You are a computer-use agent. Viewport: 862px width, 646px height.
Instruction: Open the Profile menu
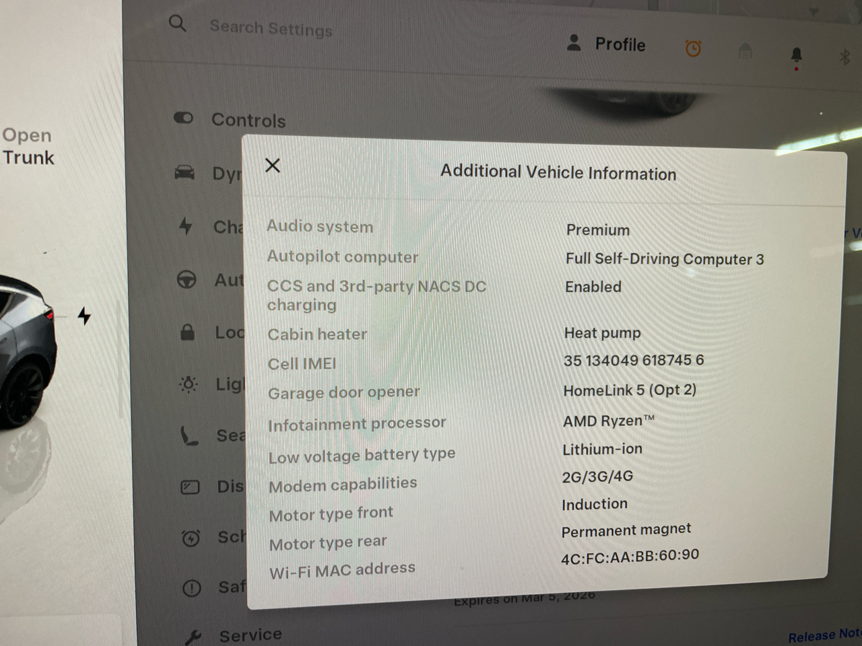click(607, 44)
